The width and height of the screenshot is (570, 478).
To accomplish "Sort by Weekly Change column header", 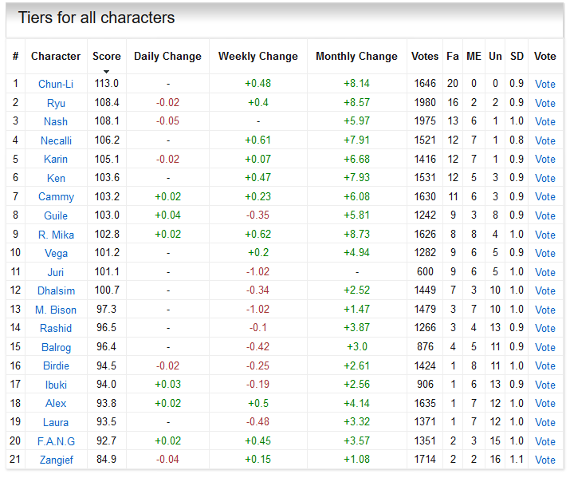I will (257, 57).
